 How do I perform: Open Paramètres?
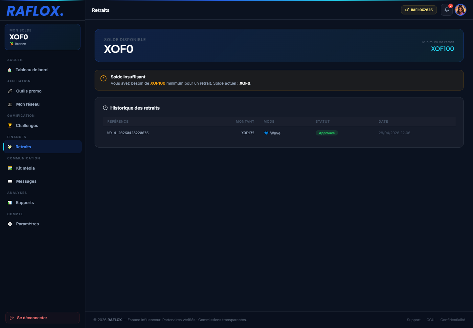[43, 224]
